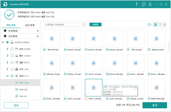Screen dimensions: 171x112
Task: Click the search name or path field
Action: [65, 25]
